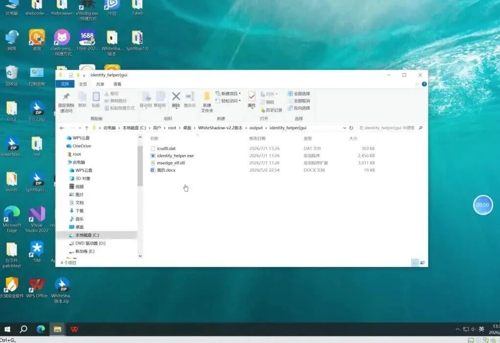Sort by the Name column header
Screen dimensions: 500x343
point(154,139)
